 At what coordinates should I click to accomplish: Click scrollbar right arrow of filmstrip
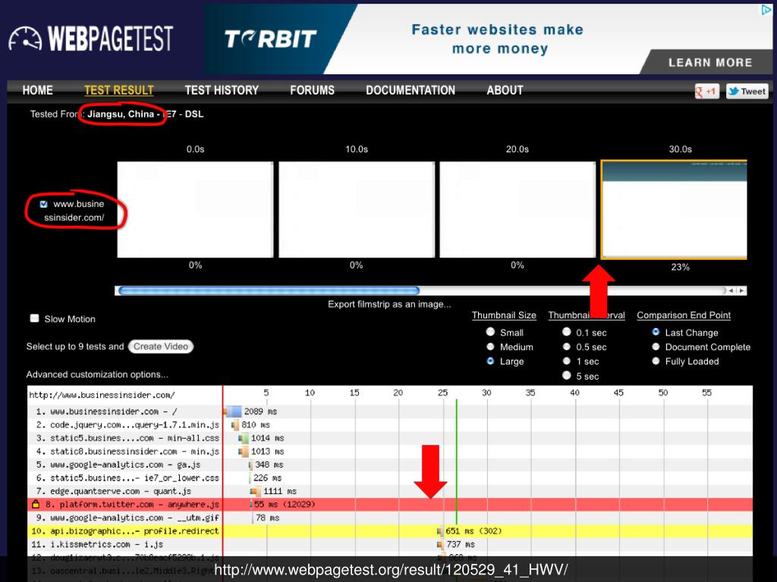tap(742, 290)
